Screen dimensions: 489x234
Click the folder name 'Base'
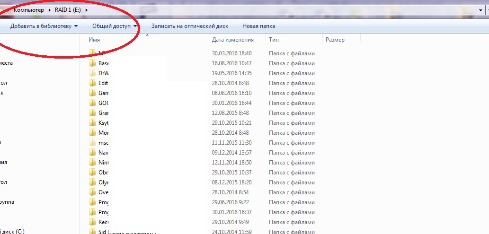pos(104,63)
